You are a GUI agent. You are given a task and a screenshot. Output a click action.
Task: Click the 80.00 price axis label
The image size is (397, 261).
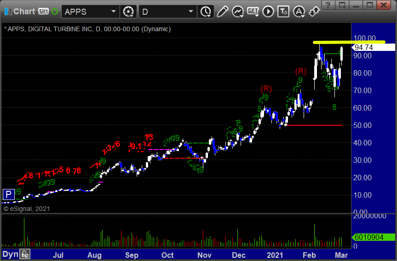click(x=362, y=73)
